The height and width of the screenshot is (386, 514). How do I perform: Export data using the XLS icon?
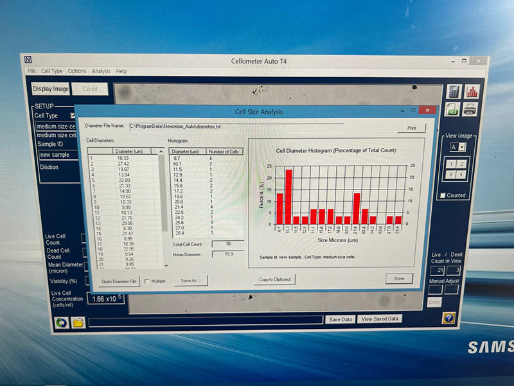(454, 110)
